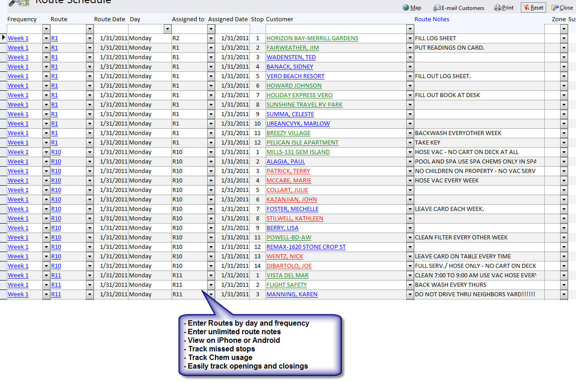
Task: Open customer MANNING, KAREN
Action: [292, 294]
